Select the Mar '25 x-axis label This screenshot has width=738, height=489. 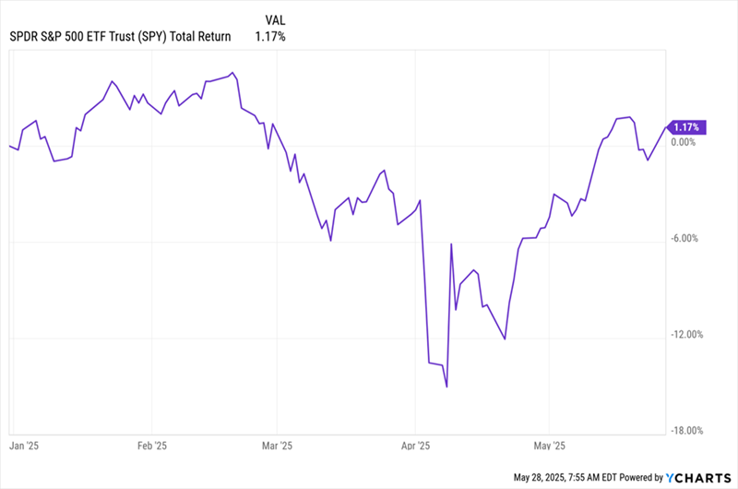[277, 446]
